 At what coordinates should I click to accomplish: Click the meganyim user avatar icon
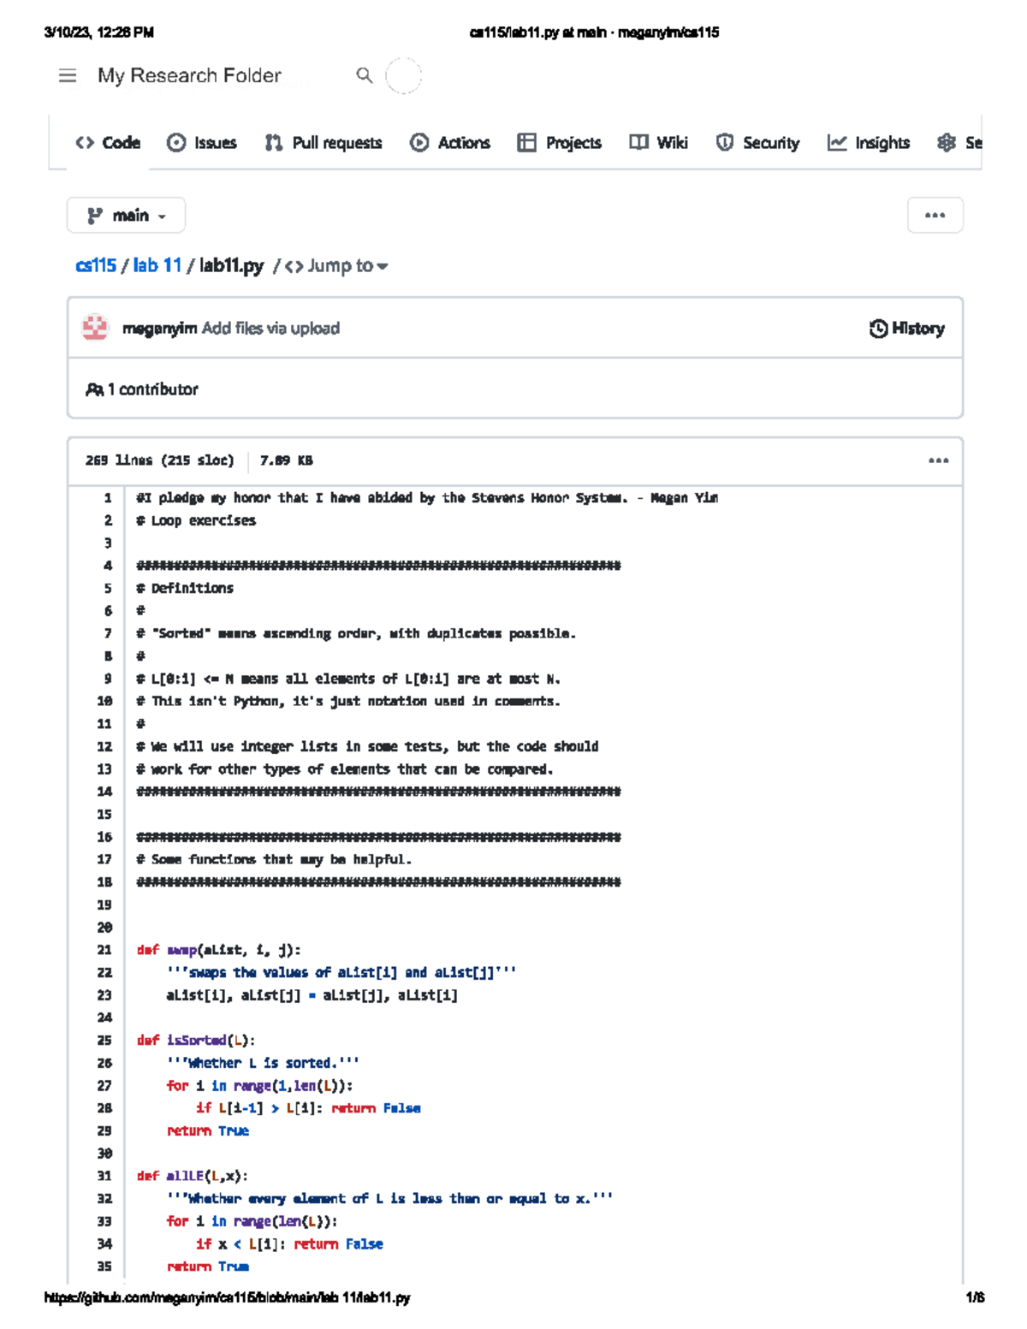pos(95,328)
